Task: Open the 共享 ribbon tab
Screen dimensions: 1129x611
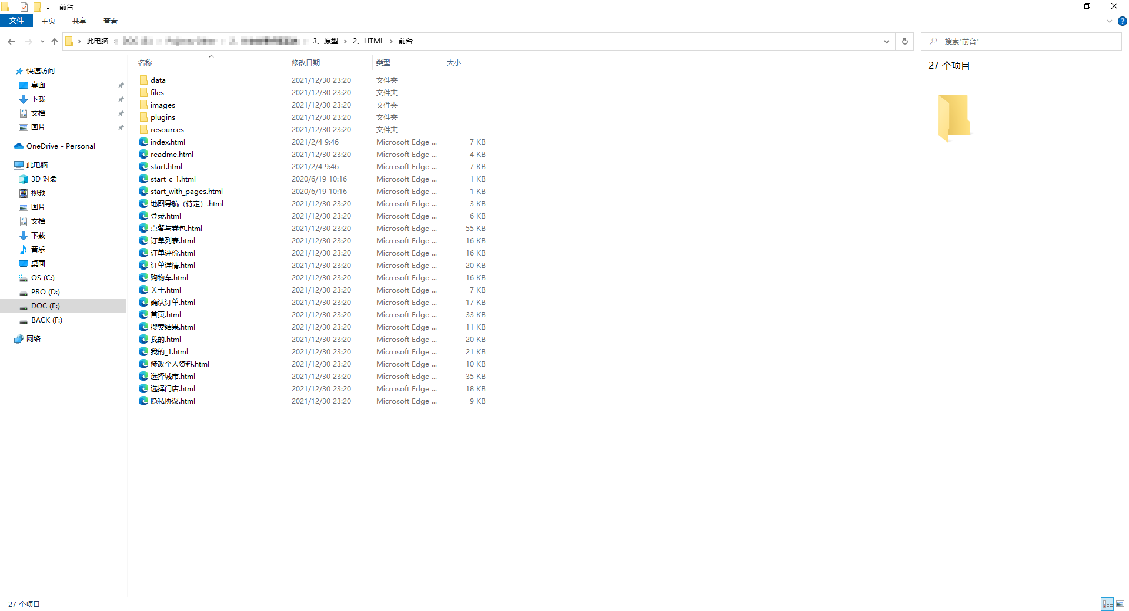Action: (79, 21)
